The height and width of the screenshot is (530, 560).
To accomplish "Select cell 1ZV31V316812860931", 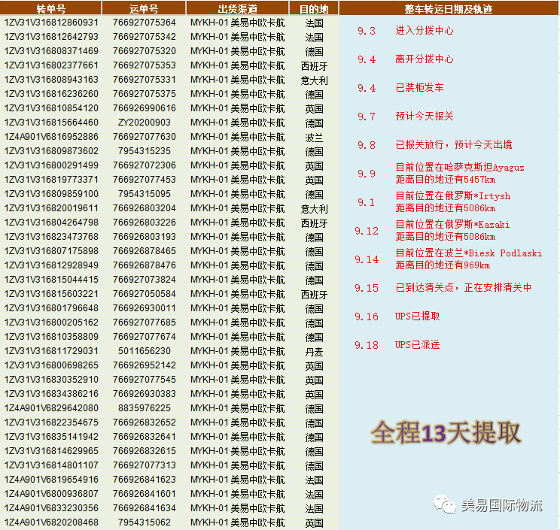I will click(51, 23).
